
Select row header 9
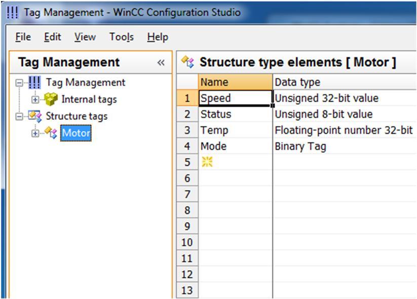tap(187, 226)
